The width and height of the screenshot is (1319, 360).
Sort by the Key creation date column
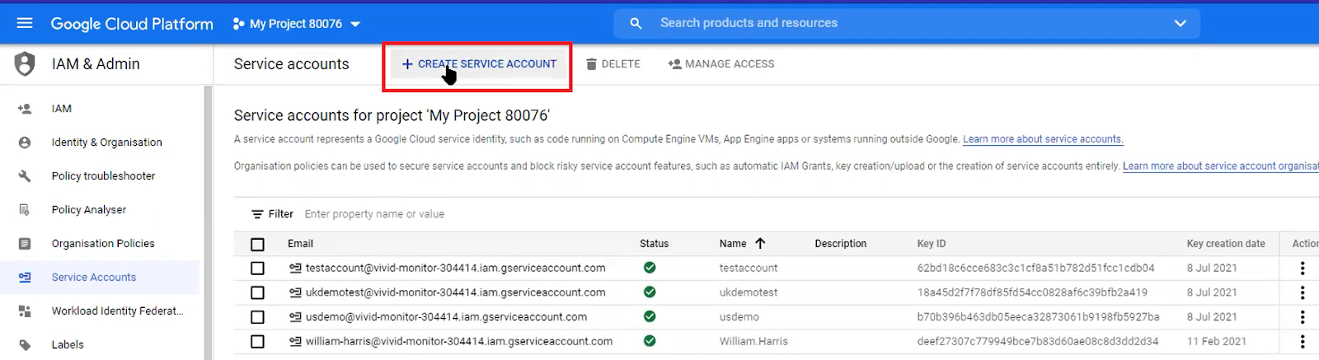(x=1226, y=244)
